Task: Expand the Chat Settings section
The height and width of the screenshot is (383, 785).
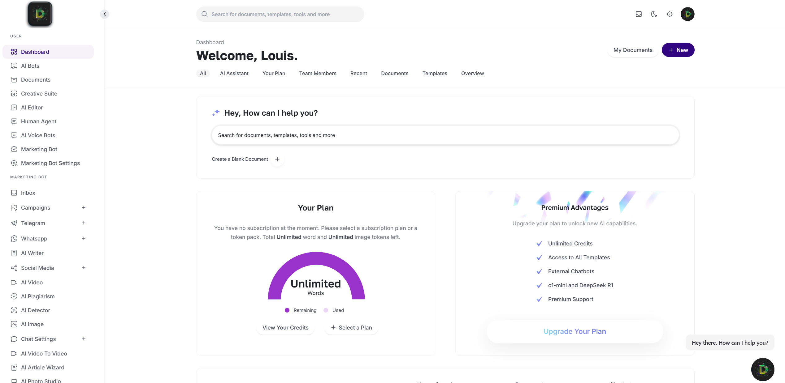Action: point(84,339)
